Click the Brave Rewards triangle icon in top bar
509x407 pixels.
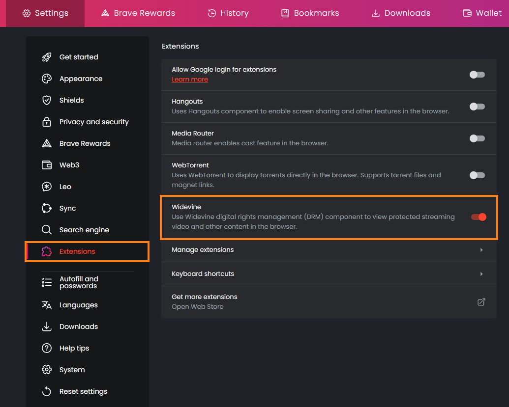tap(105, 13)
